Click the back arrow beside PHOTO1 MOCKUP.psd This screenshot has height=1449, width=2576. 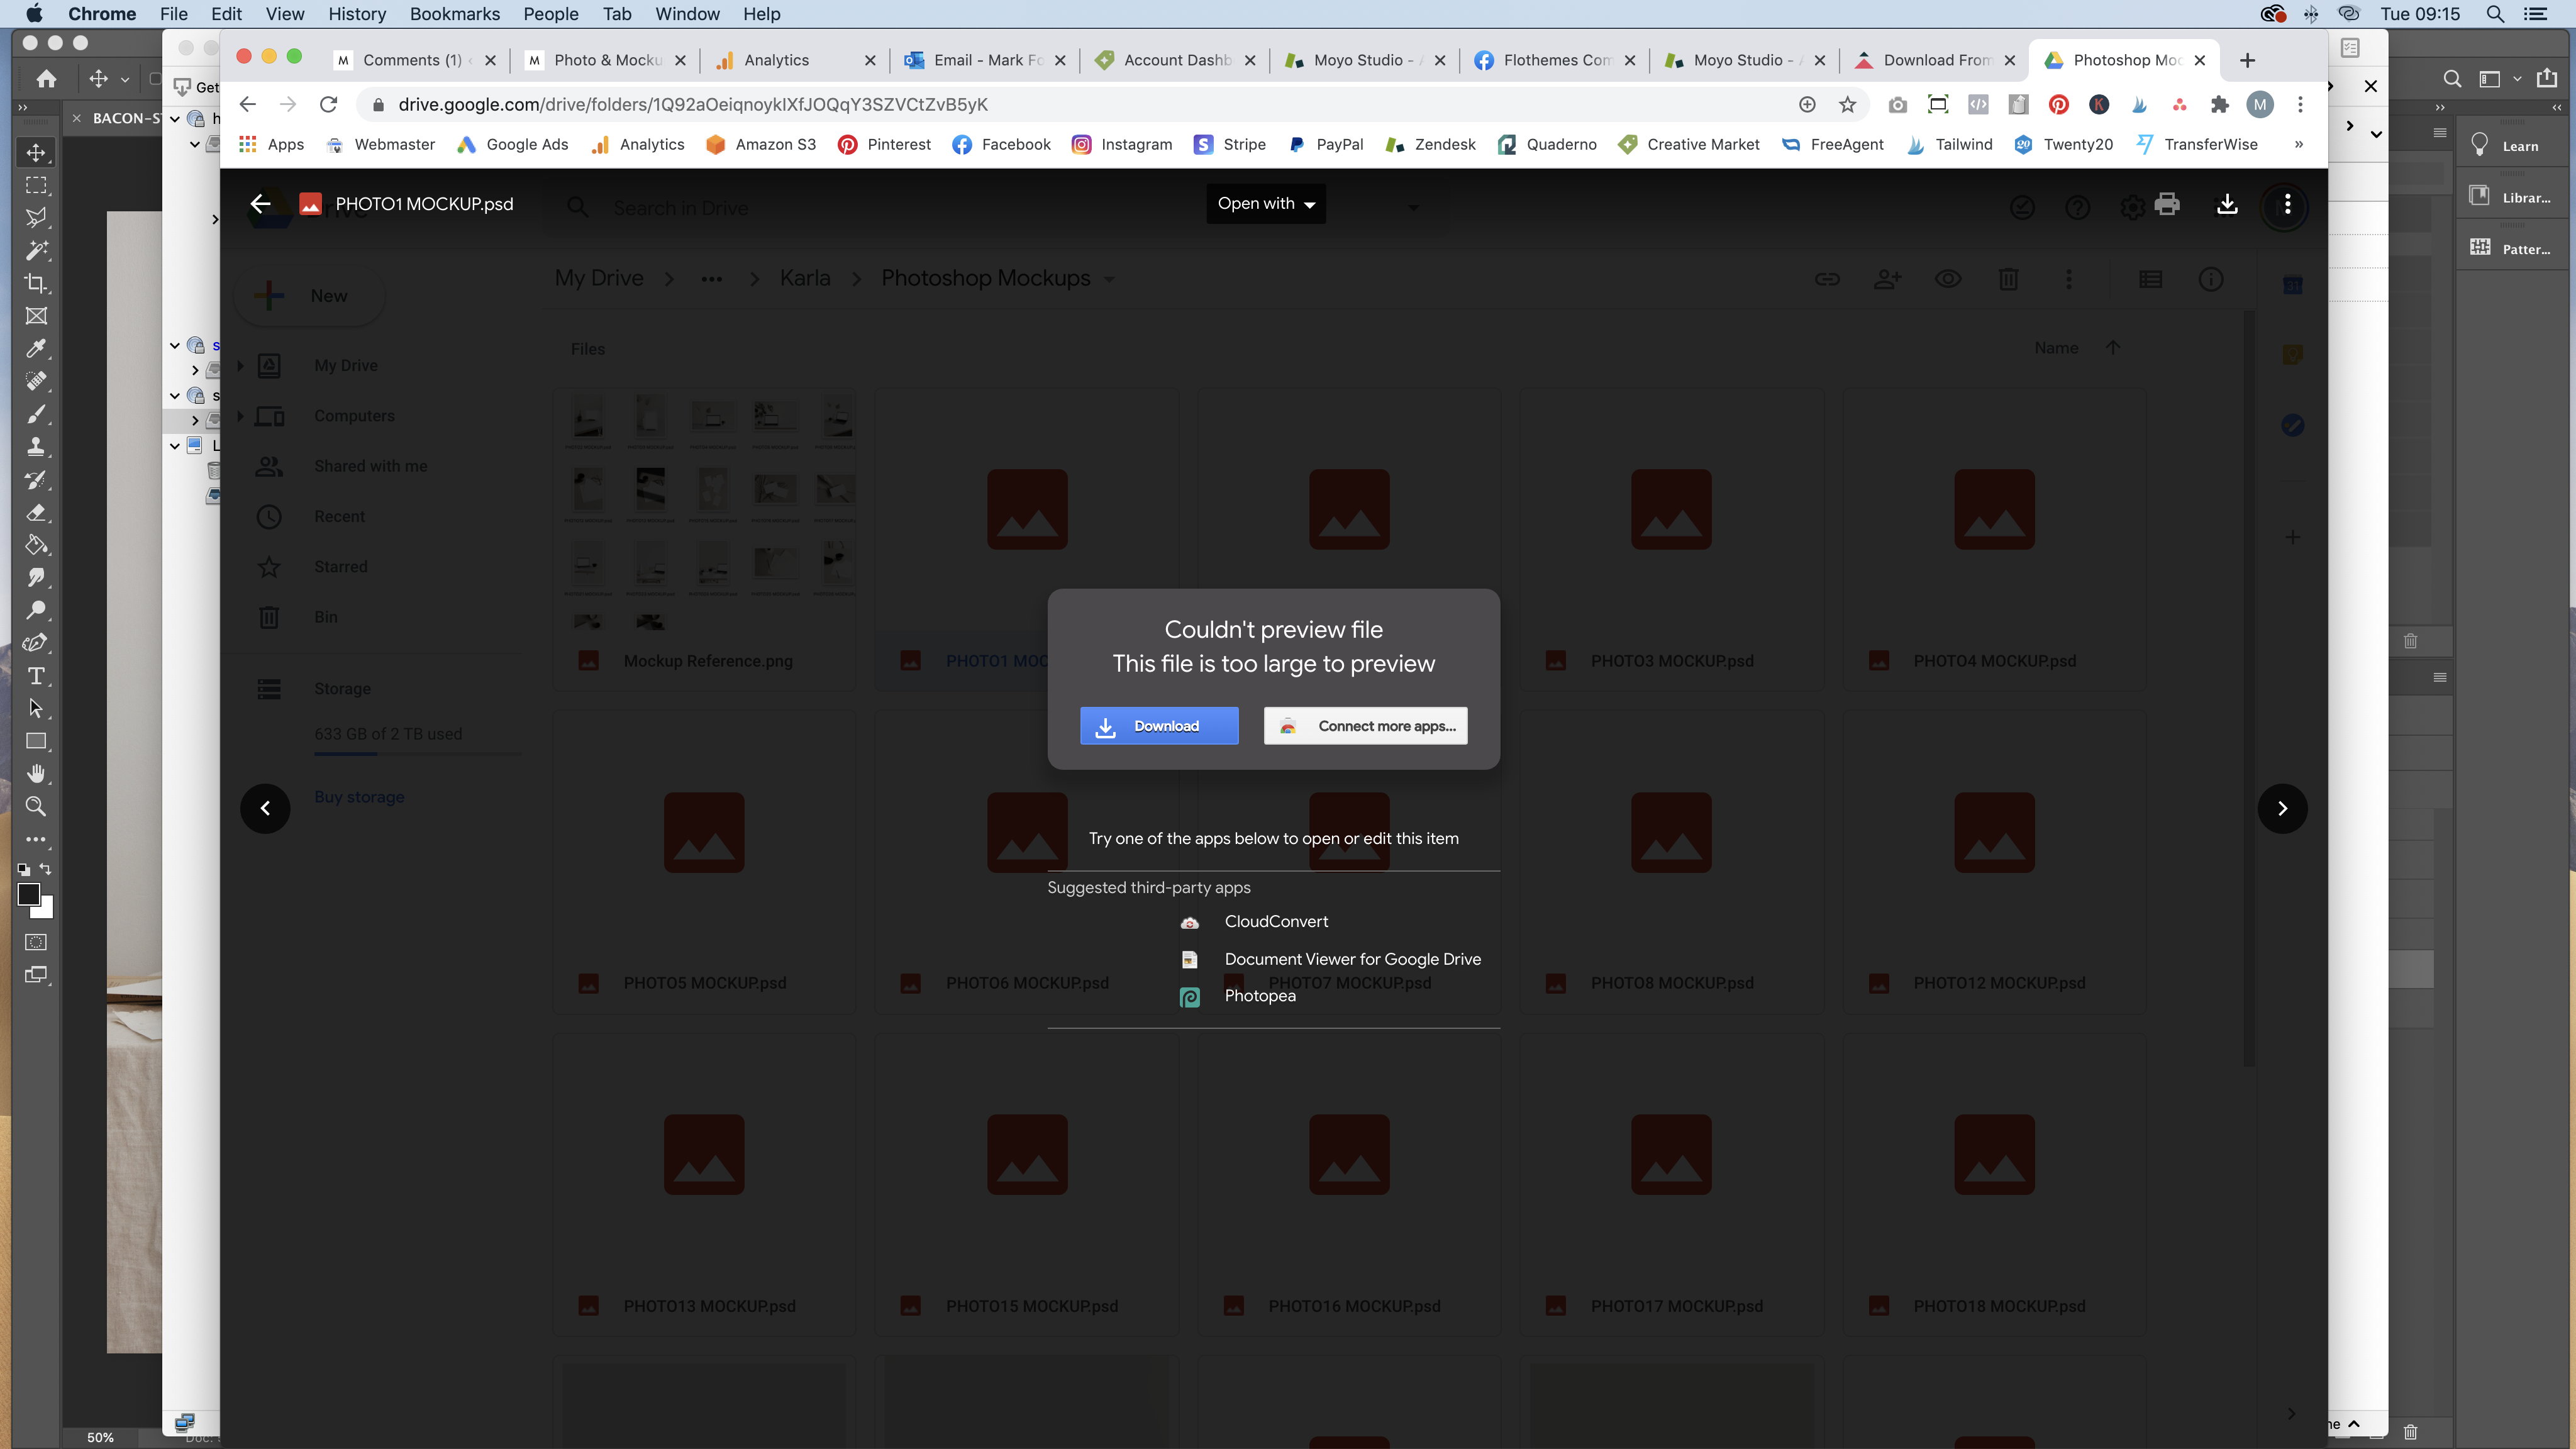260,204
